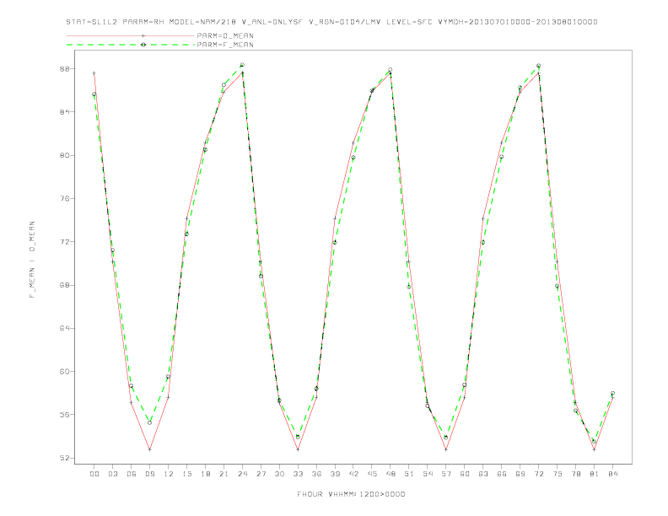Viewport: 668px width, 516px height.
Task: Click the O_MEAN plus marker at hour 00
Action: [94, 73]
